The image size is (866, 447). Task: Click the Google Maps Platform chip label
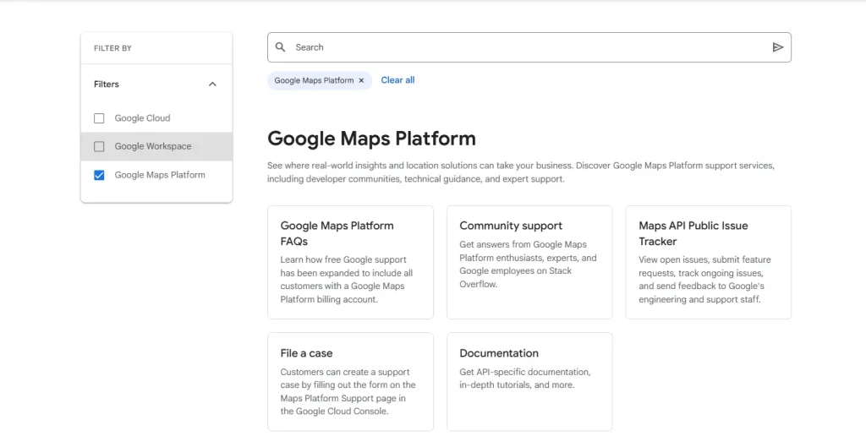pos(314,80)
